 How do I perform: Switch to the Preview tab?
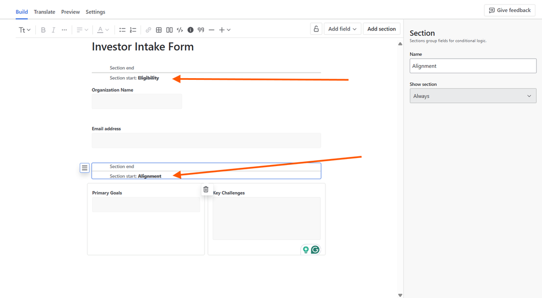coord(71,12)
